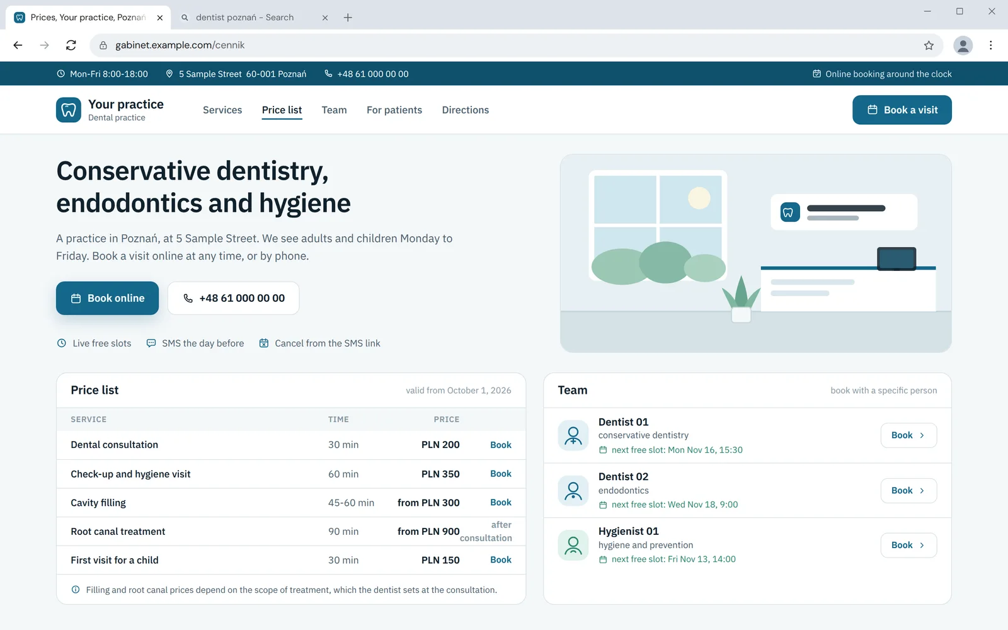Click the browser forward arrow
Image resolution: width=1008 pixels, height=630 pixels.
[44, 45]
